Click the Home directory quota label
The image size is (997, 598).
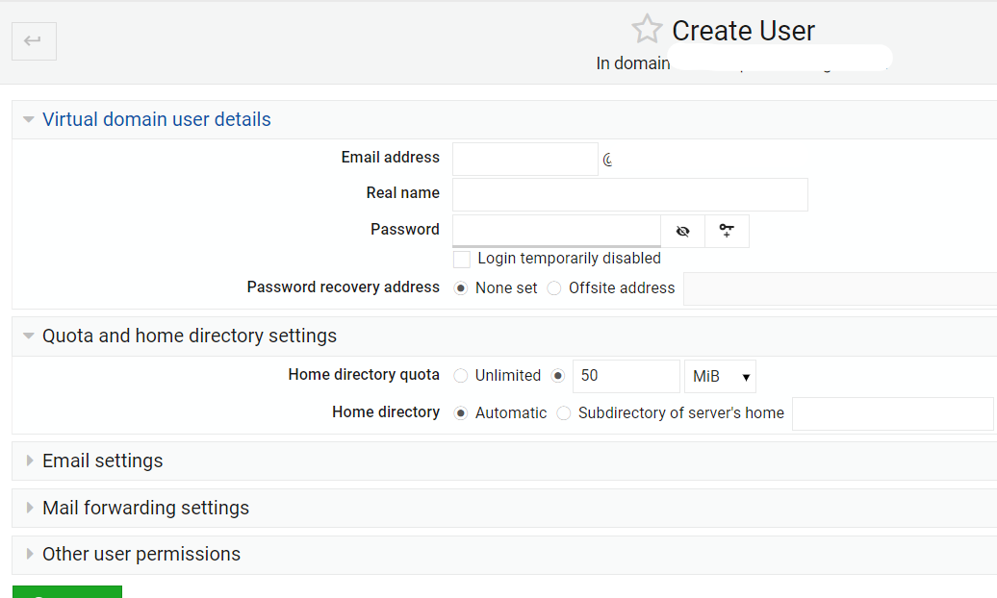click(x=364, y=374)
